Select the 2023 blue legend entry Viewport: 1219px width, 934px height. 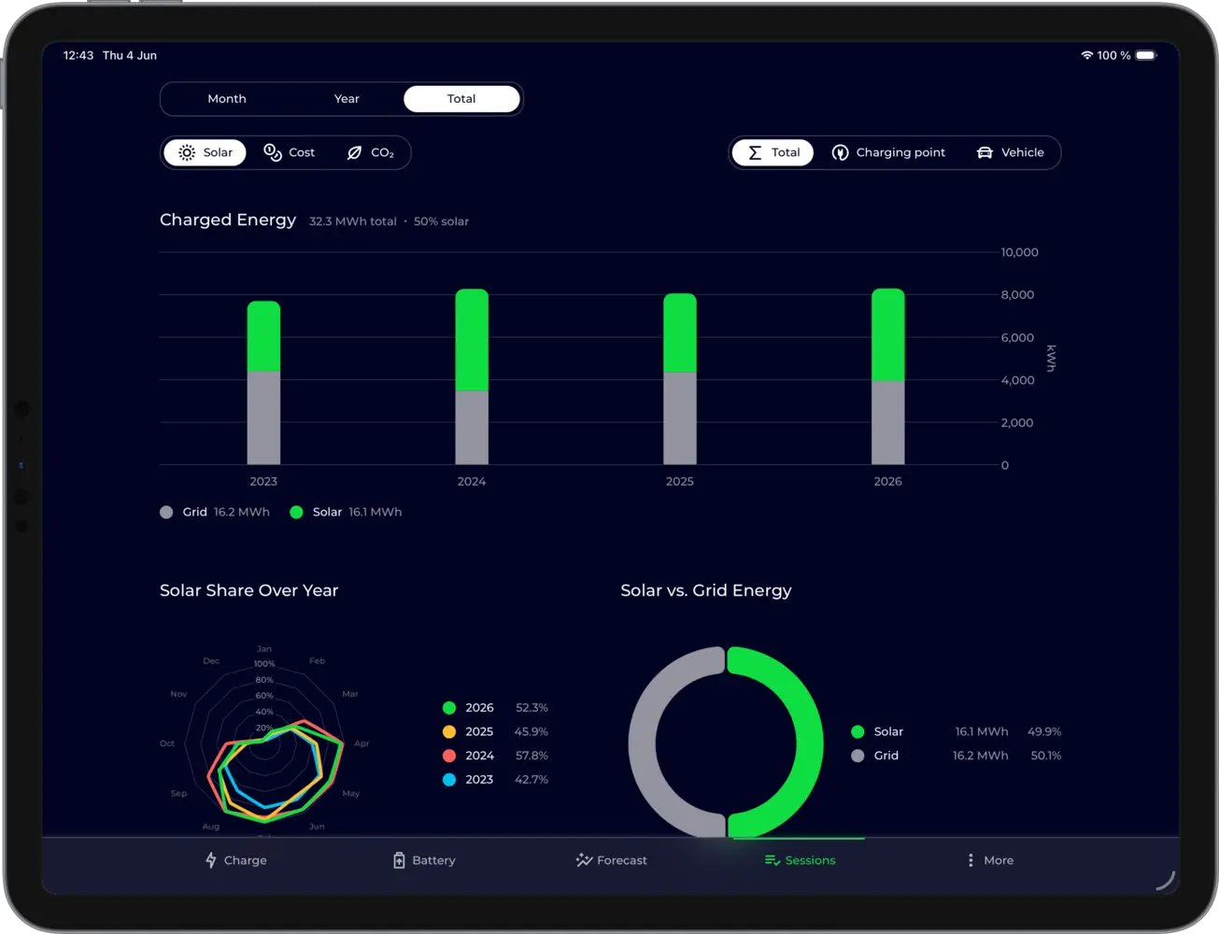[495, 779]
